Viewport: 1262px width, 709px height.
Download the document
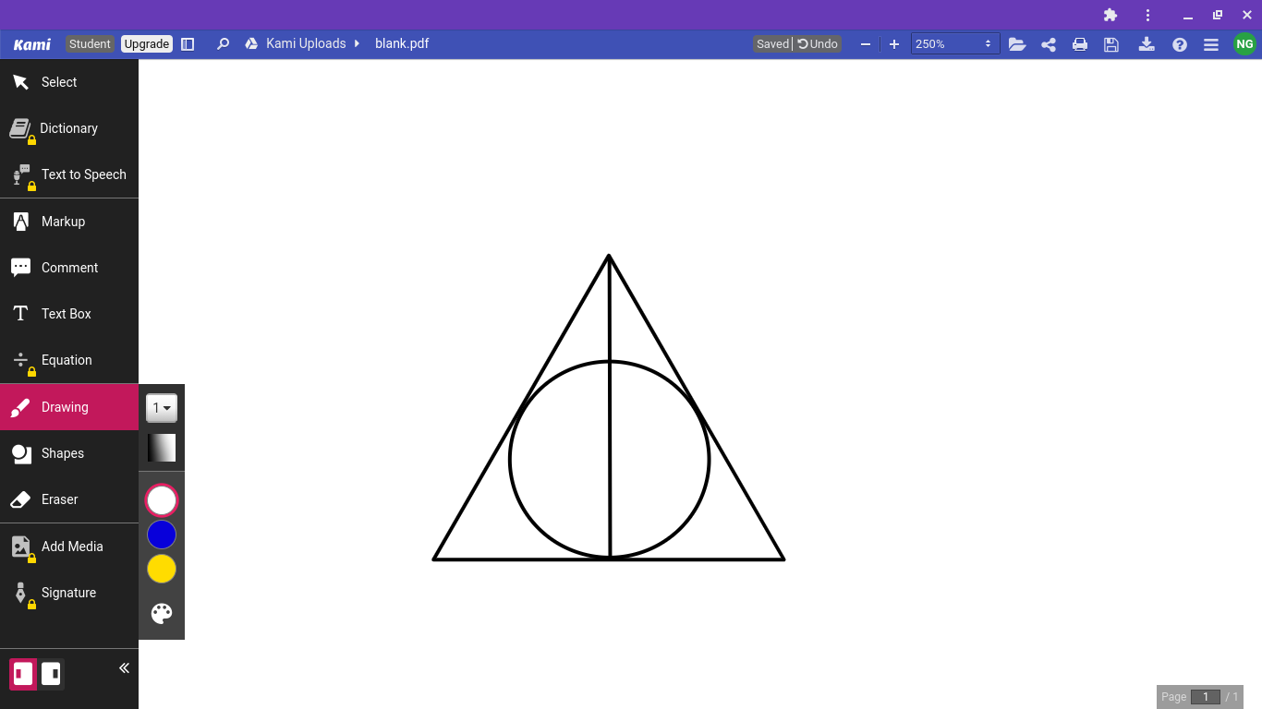click(1147, 44)
